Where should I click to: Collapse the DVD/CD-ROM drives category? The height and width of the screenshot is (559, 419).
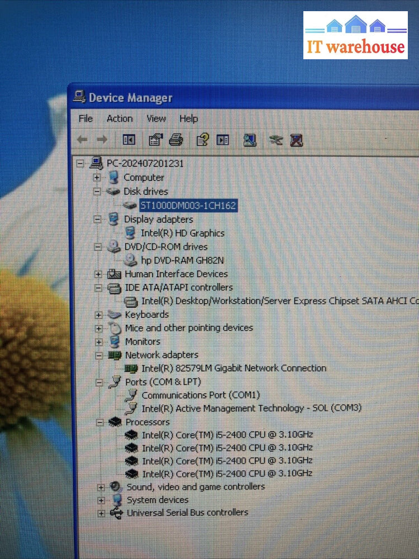(98, 247)
